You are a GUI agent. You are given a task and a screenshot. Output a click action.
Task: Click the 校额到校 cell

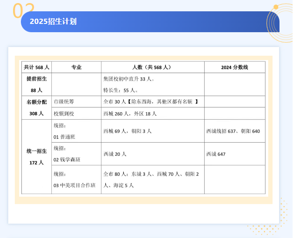tap(77, 114)
